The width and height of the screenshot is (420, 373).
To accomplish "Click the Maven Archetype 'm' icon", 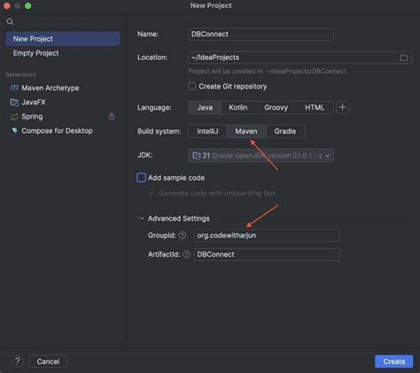I will [14, 88].
